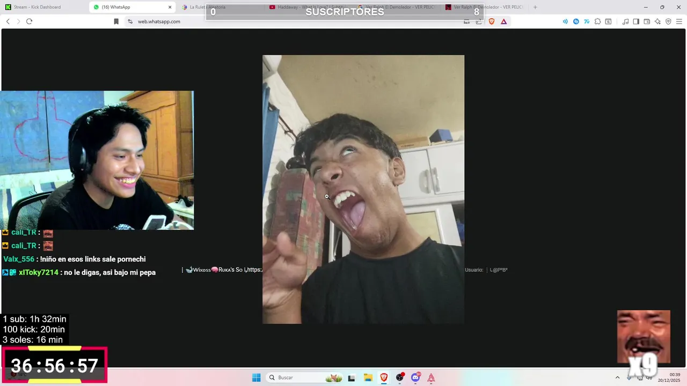Go back with the browser back arrow
Viewport: 687px width, 386px height.
[x=8, y=21]
